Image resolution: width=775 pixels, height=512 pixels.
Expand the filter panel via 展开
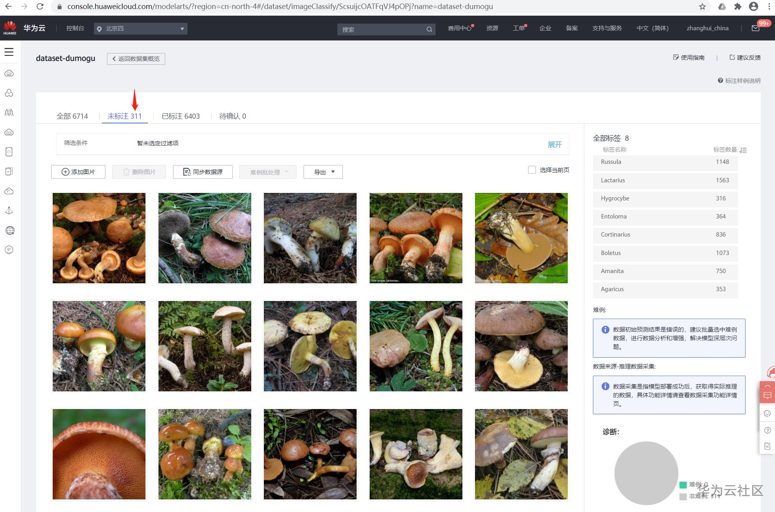[554, 144]
